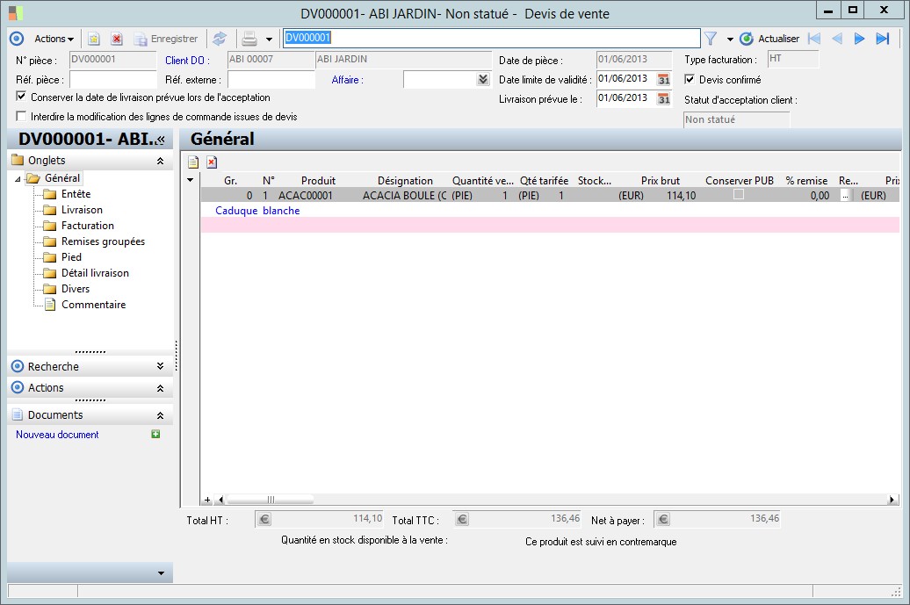The image size is (910, 605).
Task: Open the Actions dropdown menu in toolbar
Action: (x=54, y=39)
